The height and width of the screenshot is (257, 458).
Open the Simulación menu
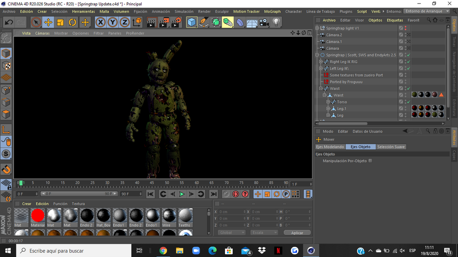pyautogui.click(x=184, y=11)
